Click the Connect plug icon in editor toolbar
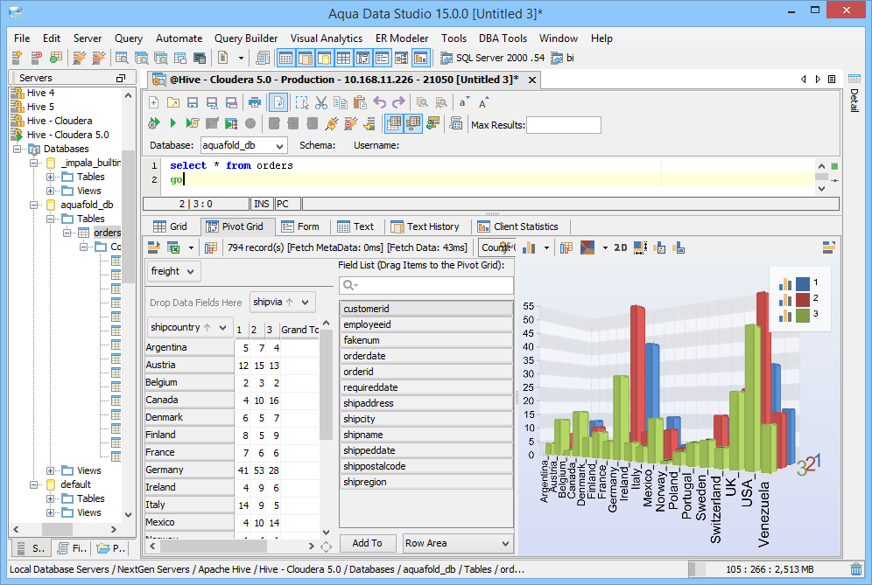 (332, 123)
